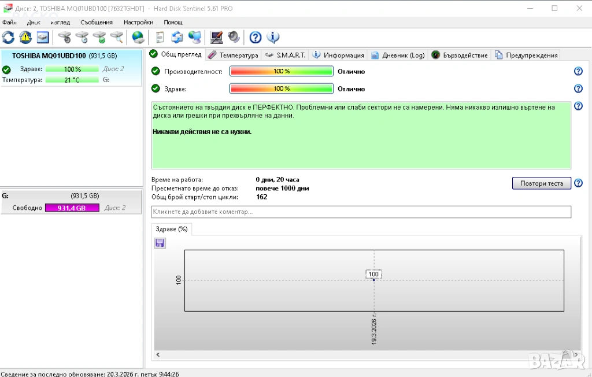Click the comment input field
This screenshot has height=377, width=592.
(x=361, y=212)
